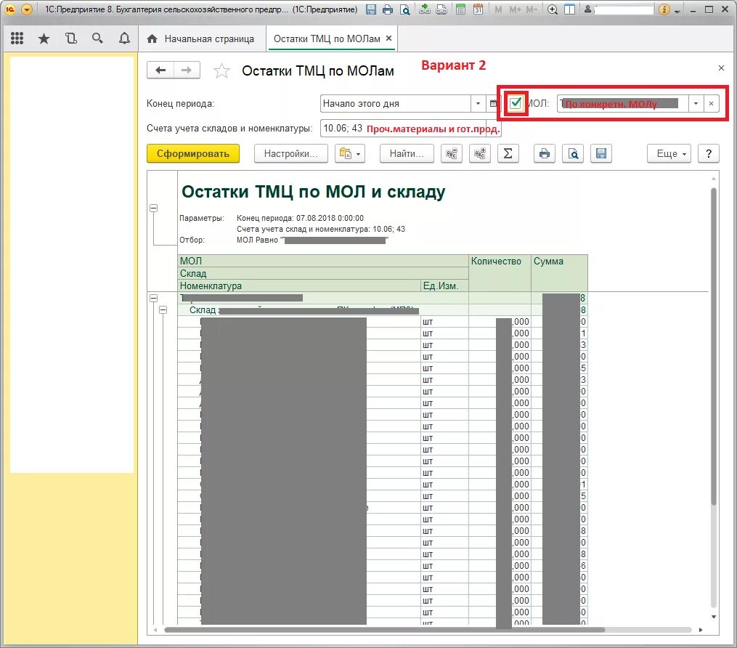The image size is (737, 648).
Task: Click the scroll-down arrow of report scrollbar
Action: [x=714, y=617]
